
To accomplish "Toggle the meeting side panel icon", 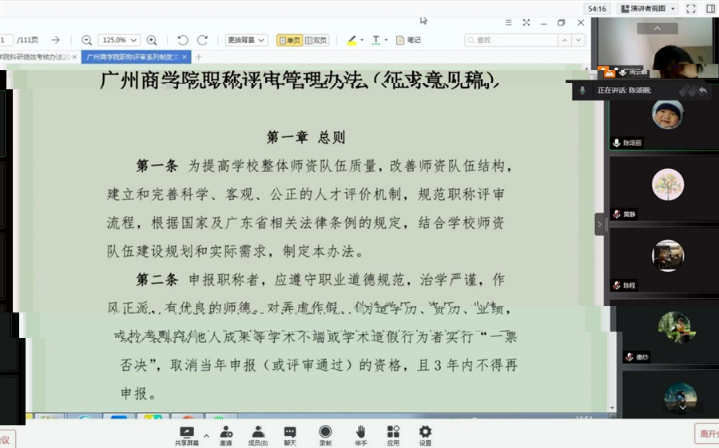I will click(x=710, y=8).
